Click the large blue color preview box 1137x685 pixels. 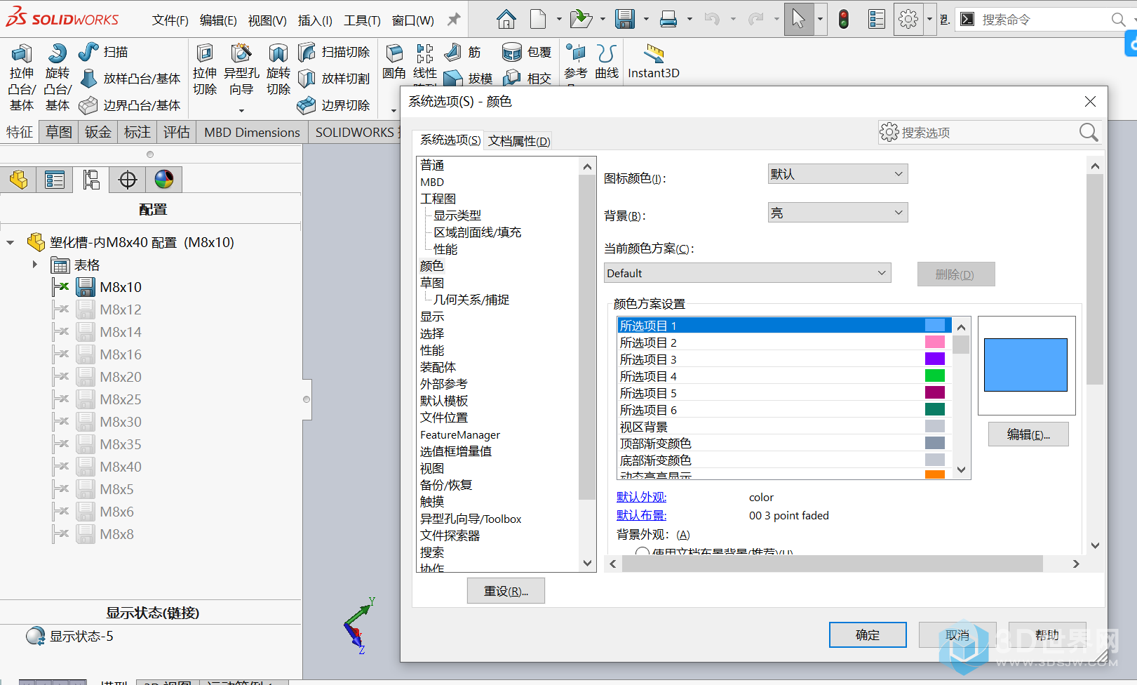1025,365
